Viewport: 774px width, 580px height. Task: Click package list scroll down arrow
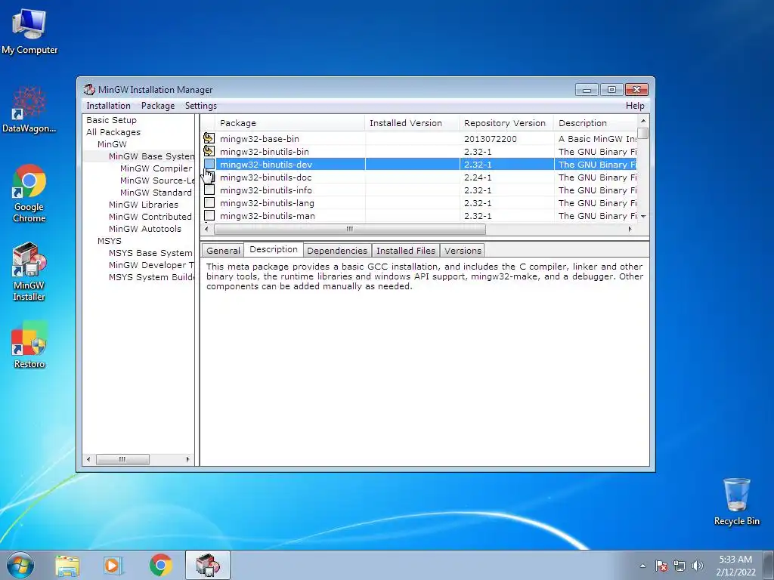pyautogui.click(x=642, y=217)
